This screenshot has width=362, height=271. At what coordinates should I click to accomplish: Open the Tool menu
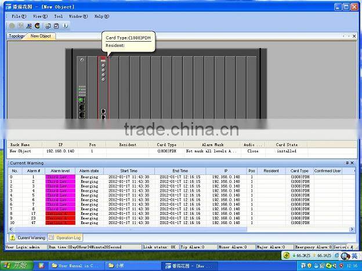point(58,17)
